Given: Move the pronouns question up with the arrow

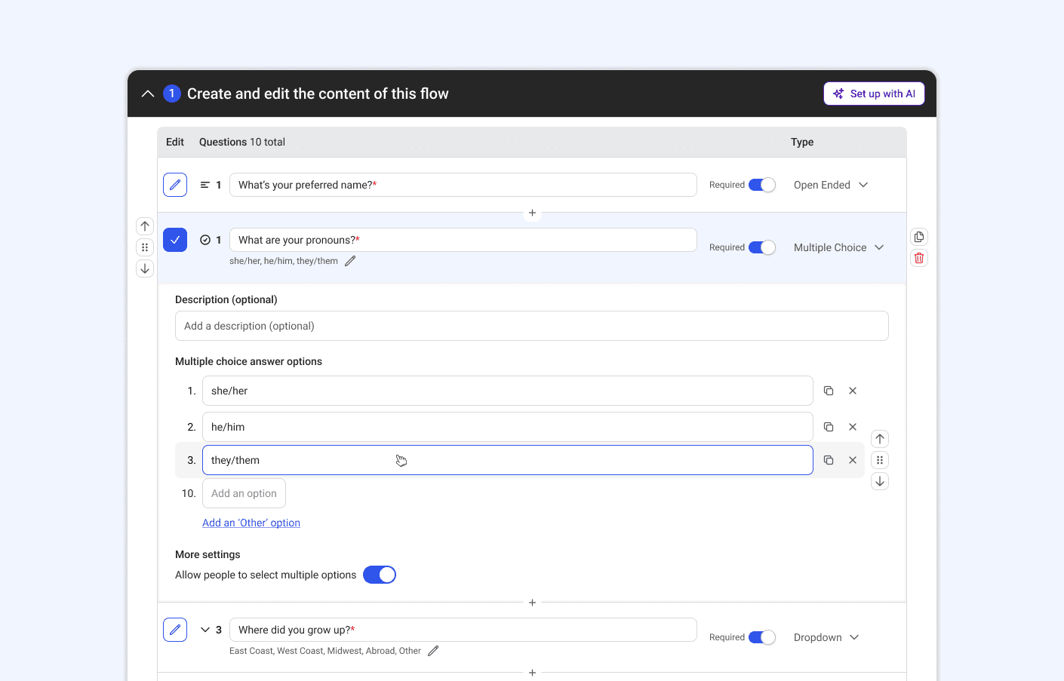Looking at the screenshot, I should point(145,226).
